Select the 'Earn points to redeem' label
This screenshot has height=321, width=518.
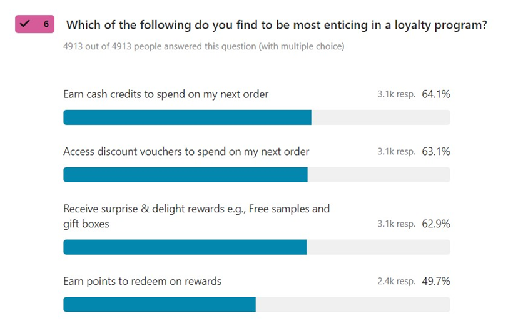tap(143, 282)
